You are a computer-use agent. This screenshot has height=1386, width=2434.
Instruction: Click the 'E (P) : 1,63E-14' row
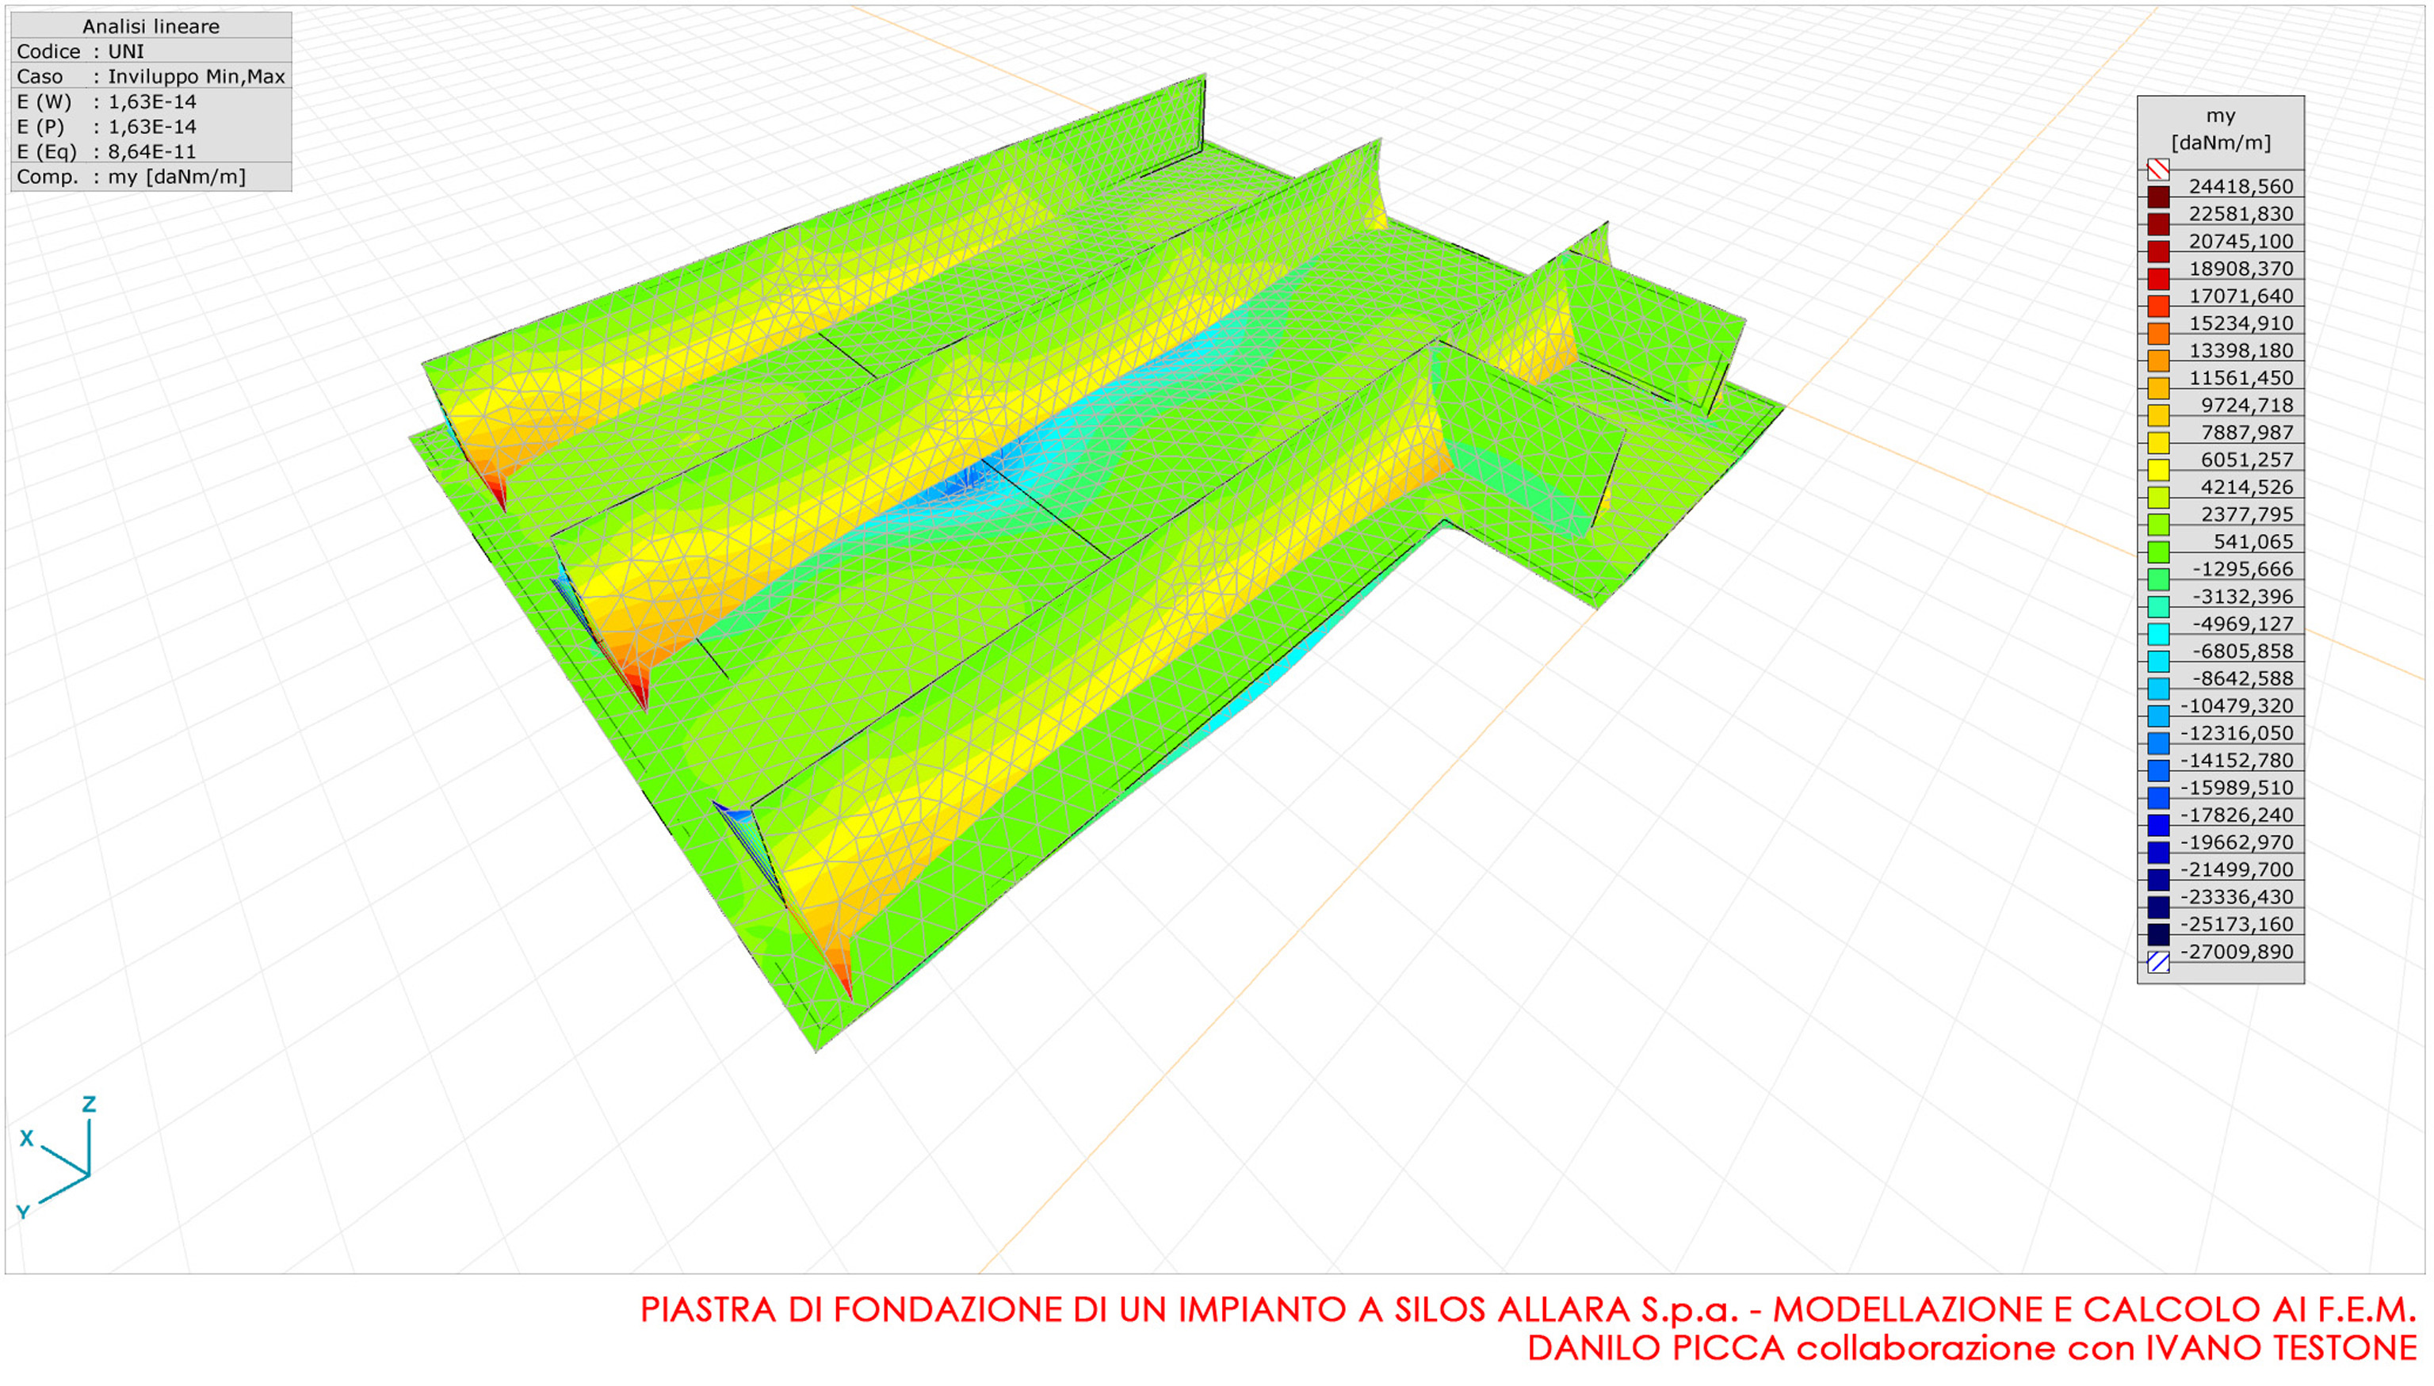click(x=151, y=126)
